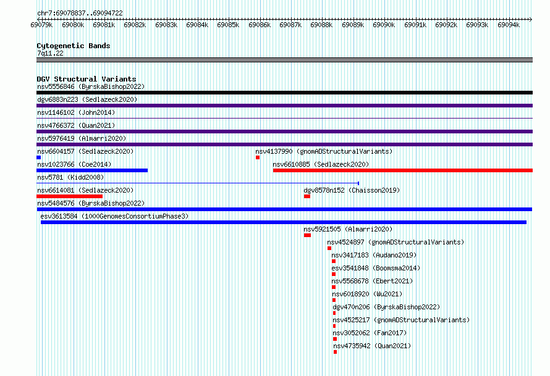The width and height of the screenshot is (550, 376).
Task: Click blue bar of esv3613584 1000Genomes
Action: 284,222
